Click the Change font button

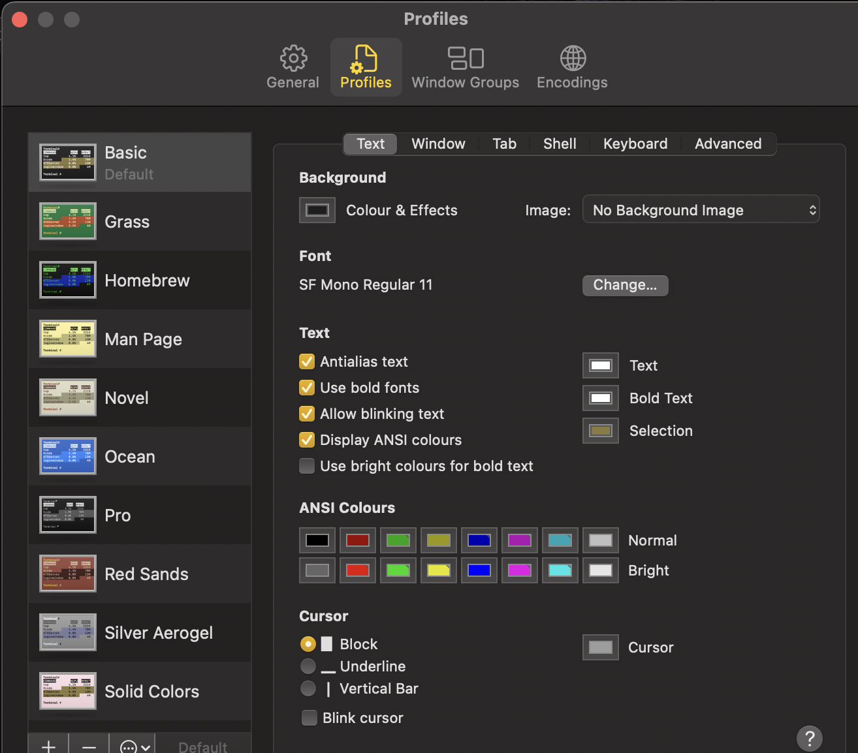pyautogui.click(x=625, y=285)
